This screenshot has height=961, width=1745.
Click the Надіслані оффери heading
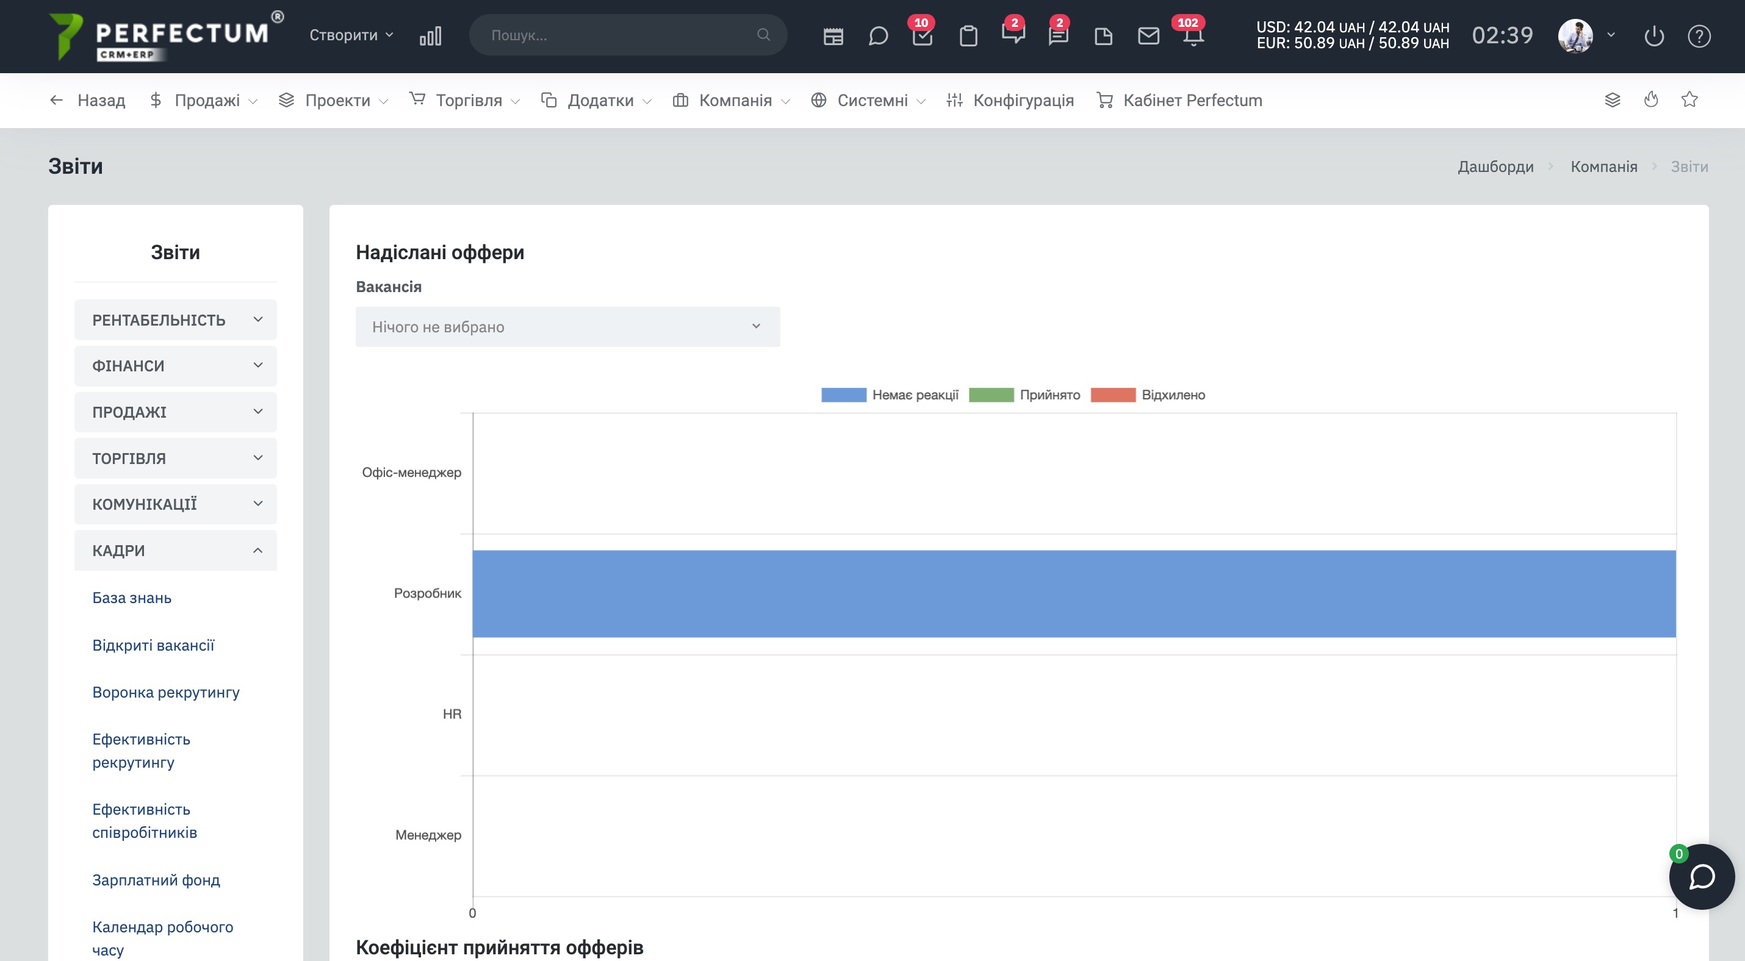point(441,252)
